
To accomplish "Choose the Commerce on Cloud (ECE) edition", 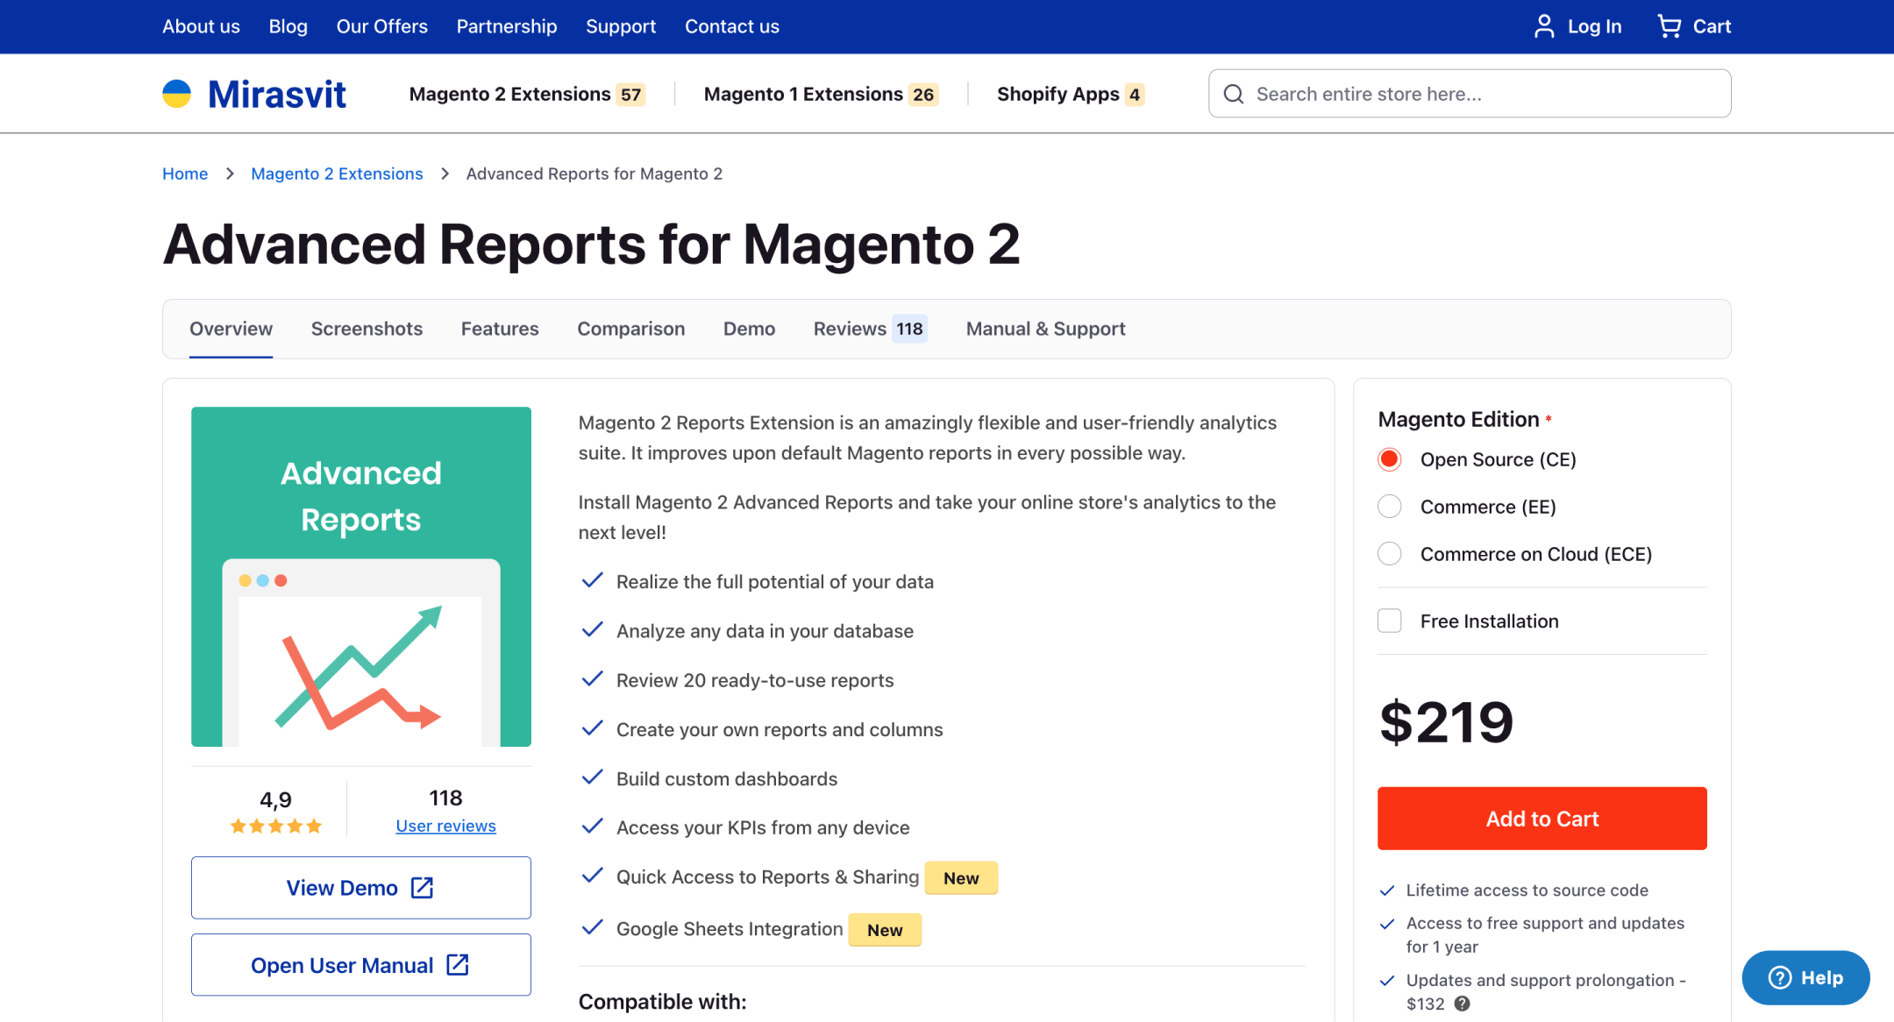I will click(1390, 554).
